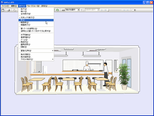The height and width of the screenshot is (116, 154).
Task: Toggle the highlighted 影(K) menu option
Action: (36, 20)
